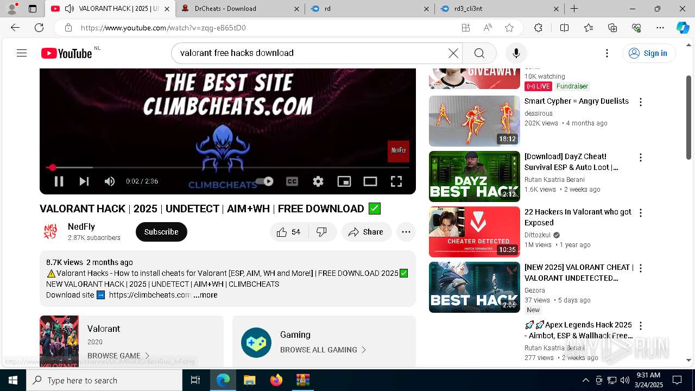Open YouTube settings three-dot menu
The height and width of the screenshot is (391, 695).
point(607,53)
